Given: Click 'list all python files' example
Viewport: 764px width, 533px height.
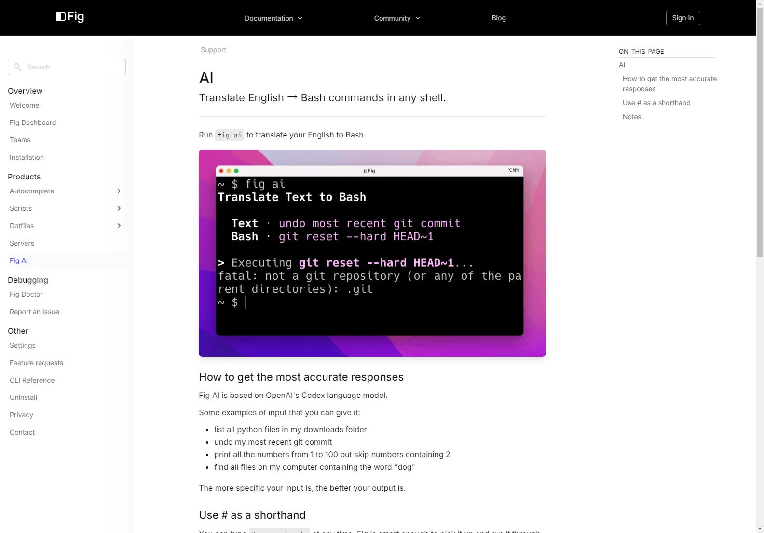Looking at the screenshot, I should tap(290, 429).
